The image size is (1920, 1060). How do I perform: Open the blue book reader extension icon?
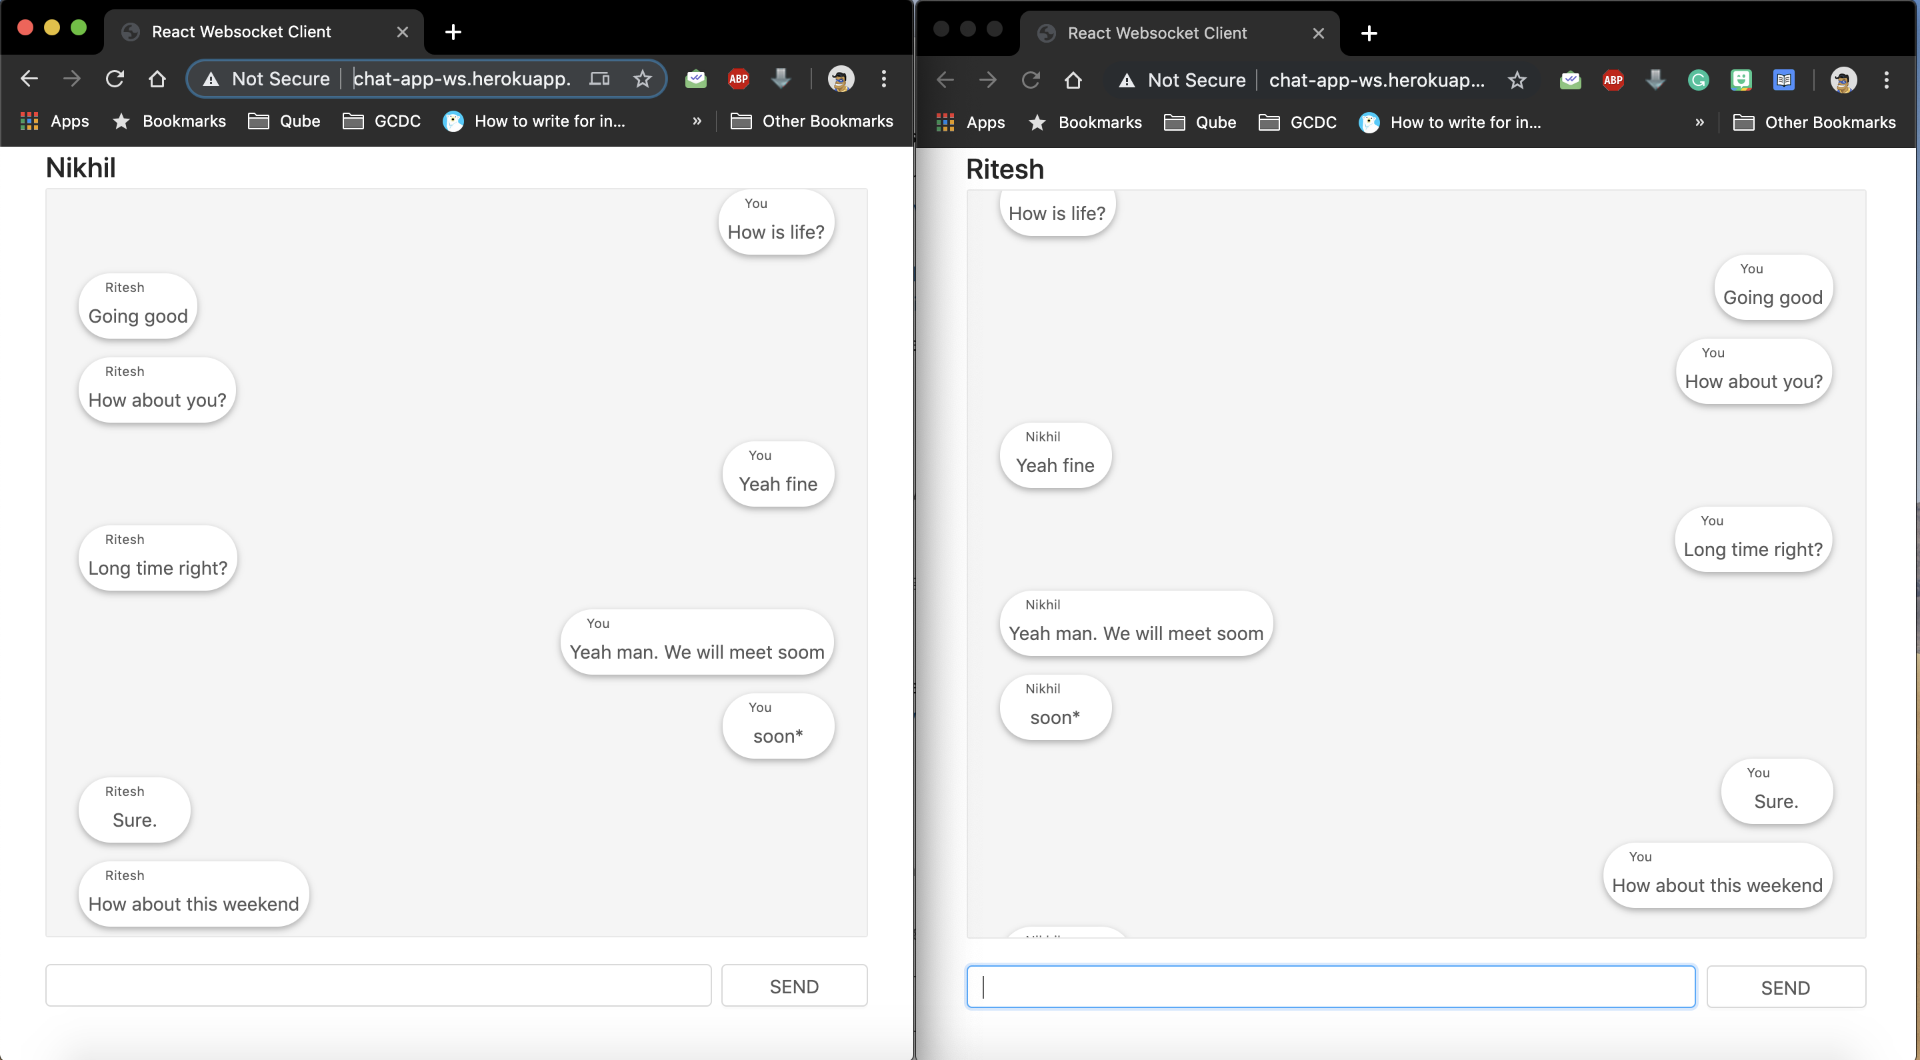1785,80
